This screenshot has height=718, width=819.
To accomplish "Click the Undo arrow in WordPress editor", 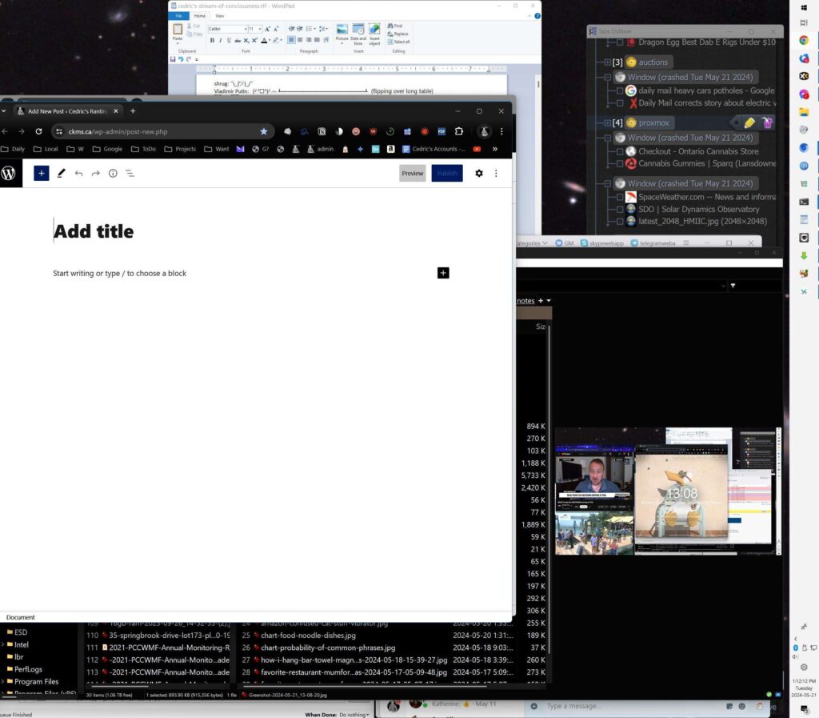I will [78, 173].
